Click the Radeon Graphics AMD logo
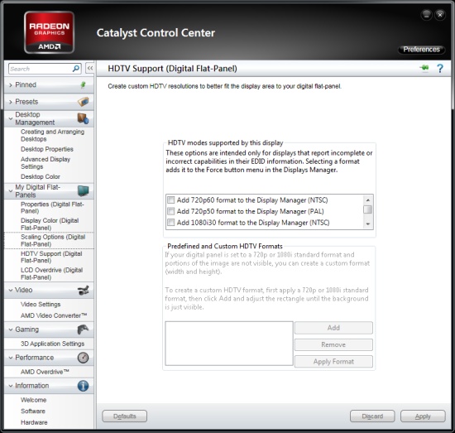Screen dimensions: 455x433 50,32
